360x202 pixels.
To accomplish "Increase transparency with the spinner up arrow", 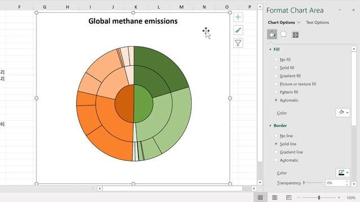I will (x=347, y=181).
